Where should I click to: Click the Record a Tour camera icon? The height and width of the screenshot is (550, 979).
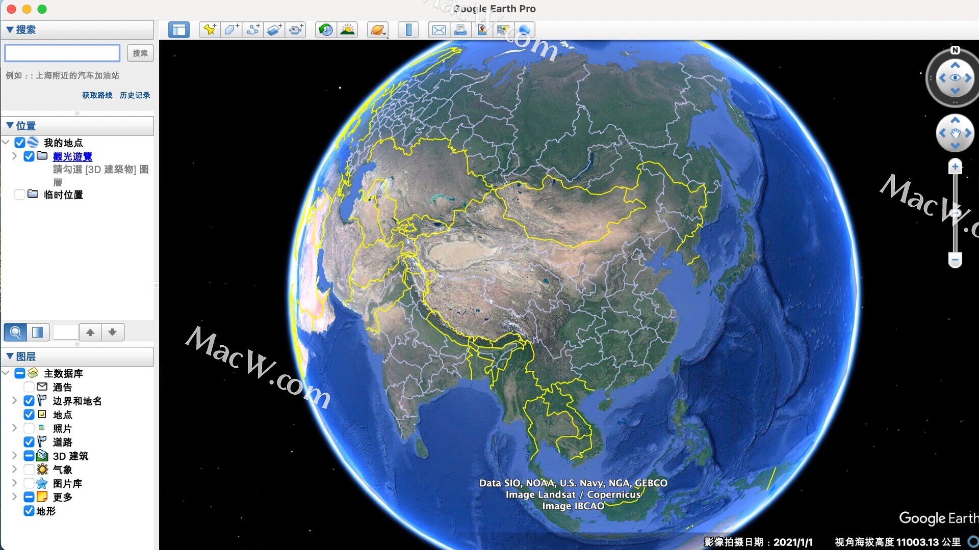[x=296, y=30]
